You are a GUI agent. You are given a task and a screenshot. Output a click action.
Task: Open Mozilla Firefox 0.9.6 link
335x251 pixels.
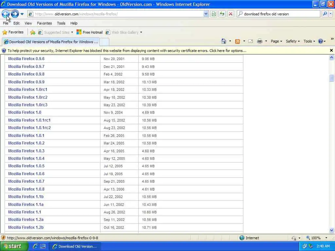click(26, 59)
